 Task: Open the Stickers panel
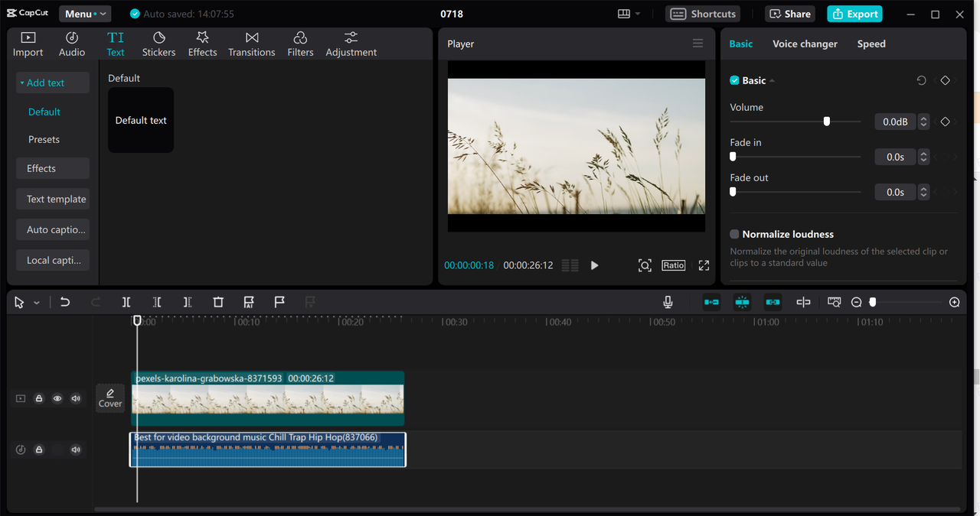tap(158, 44)
